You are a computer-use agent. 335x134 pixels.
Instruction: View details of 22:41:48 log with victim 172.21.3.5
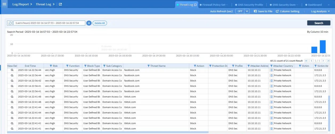pyautogui.click(x=12, y=102)
